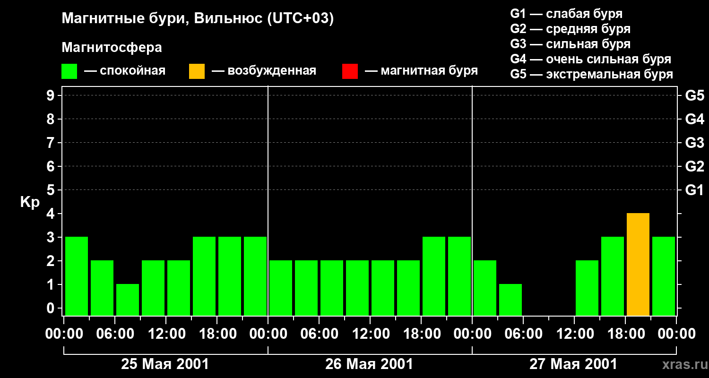This screenshot has height=378, width=709.
Task: Click the last 25 May bar starting at 21:00
Action: (x=255, y=276)
